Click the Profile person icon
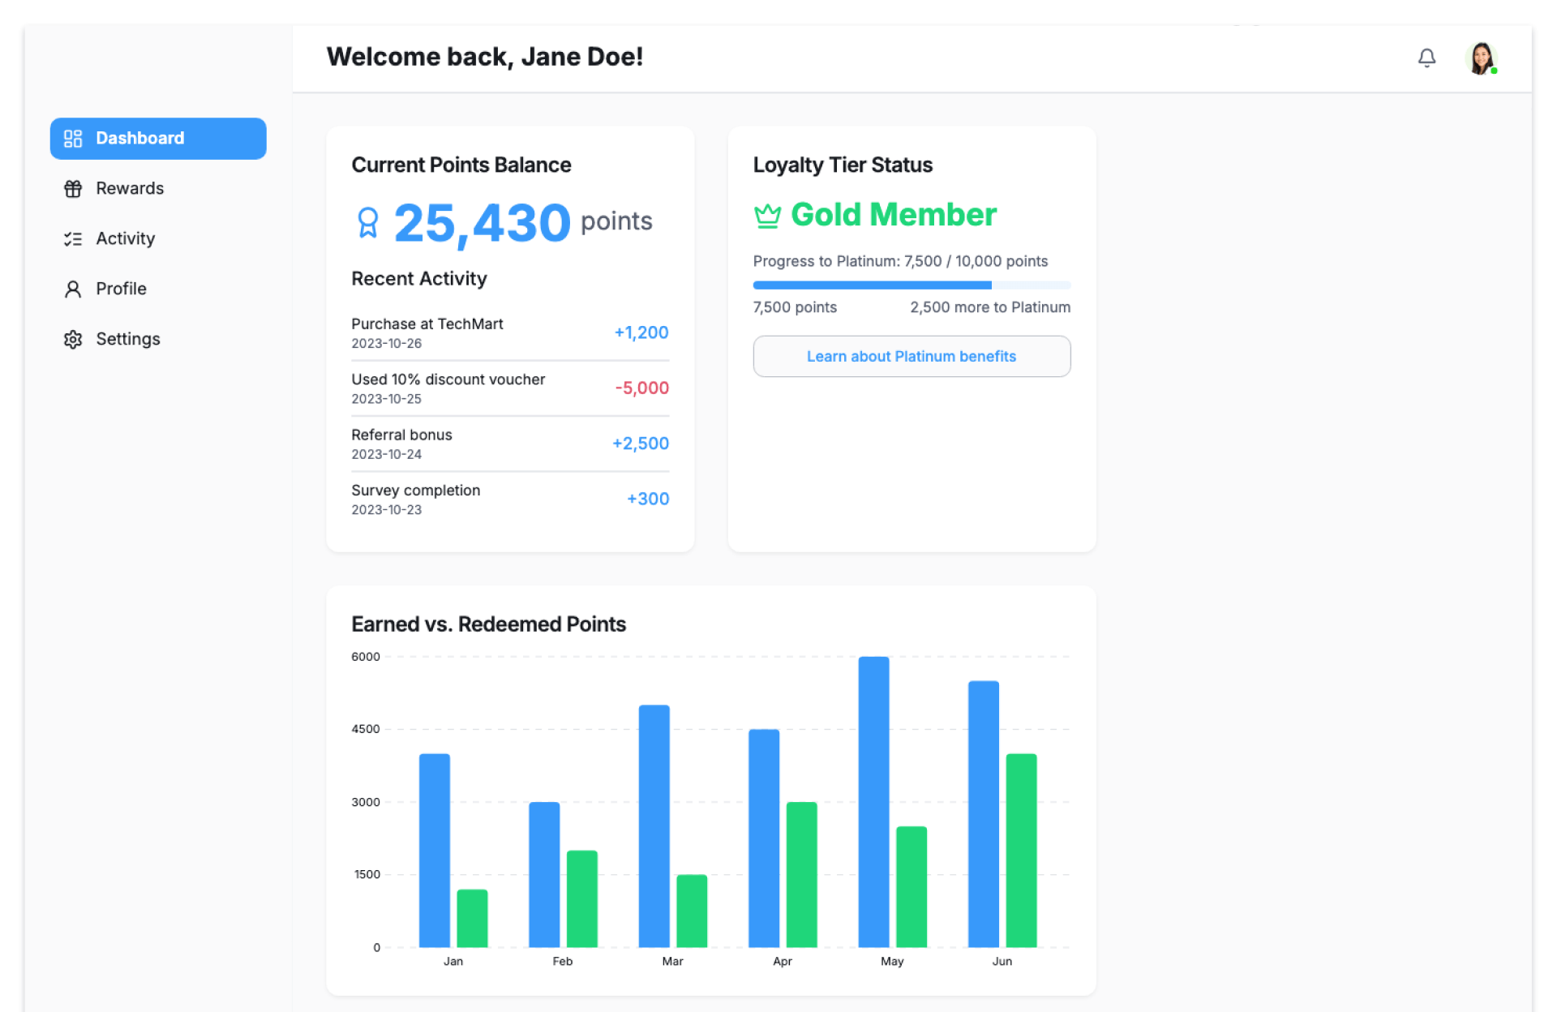Image resolution: width=1557 pixels, height=1012 pixels. 73,289
